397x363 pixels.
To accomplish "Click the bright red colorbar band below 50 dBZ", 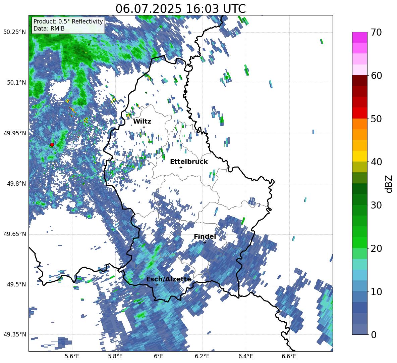I will [359, 113].
